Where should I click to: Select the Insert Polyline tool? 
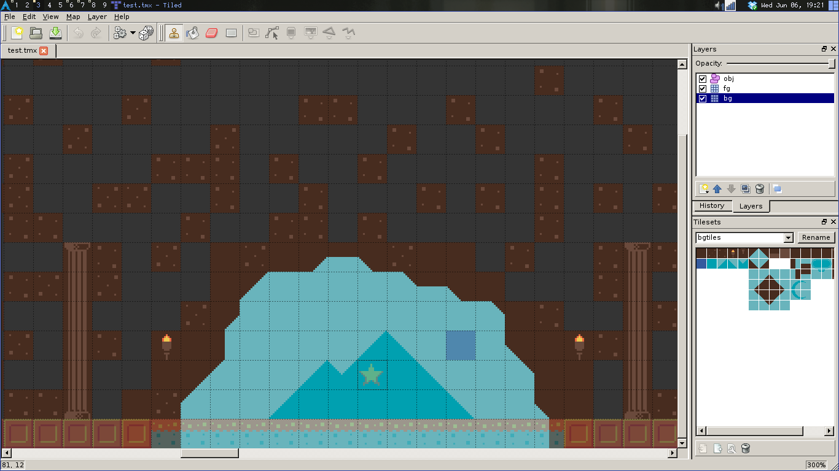coord(348,33)
